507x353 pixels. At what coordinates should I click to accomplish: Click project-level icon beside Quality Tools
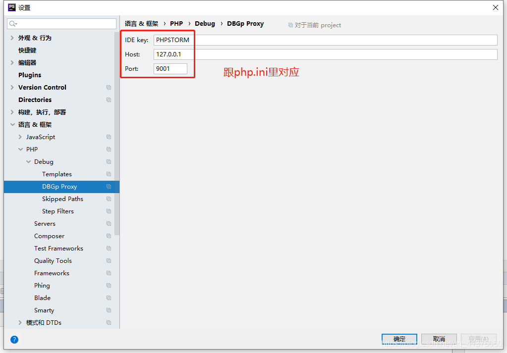(109, 260)
